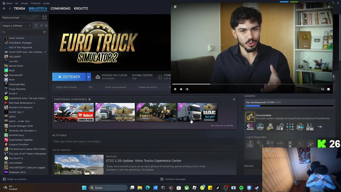Open dropdown arrow next to DETENER
The width and height of the screenshot is (341, 192).
[x=89, y=77]
